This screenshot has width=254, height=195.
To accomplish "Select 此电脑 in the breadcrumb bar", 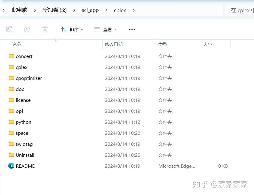I will [19, 10].
